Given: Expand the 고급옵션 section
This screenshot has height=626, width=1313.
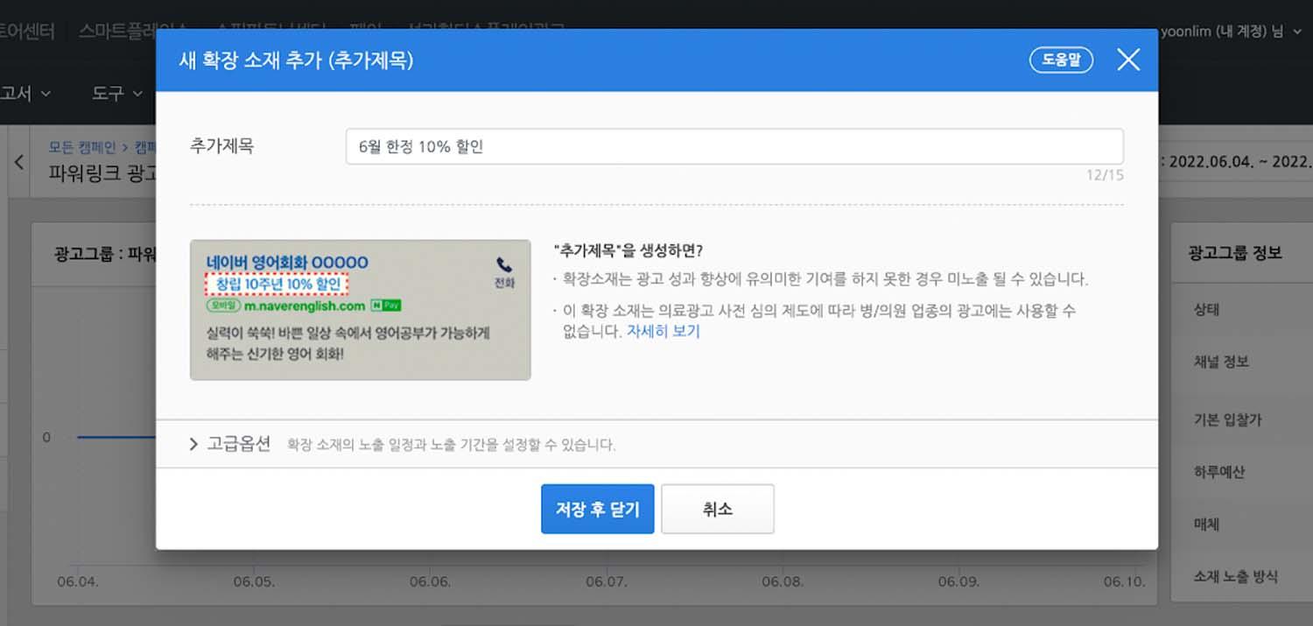Looking at the screenshot, I should (x=230, y=444).
